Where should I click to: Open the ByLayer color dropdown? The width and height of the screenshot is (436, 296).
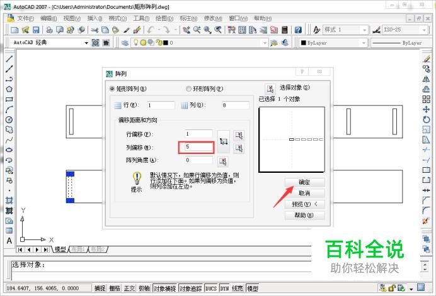click(x=364, y=43)
